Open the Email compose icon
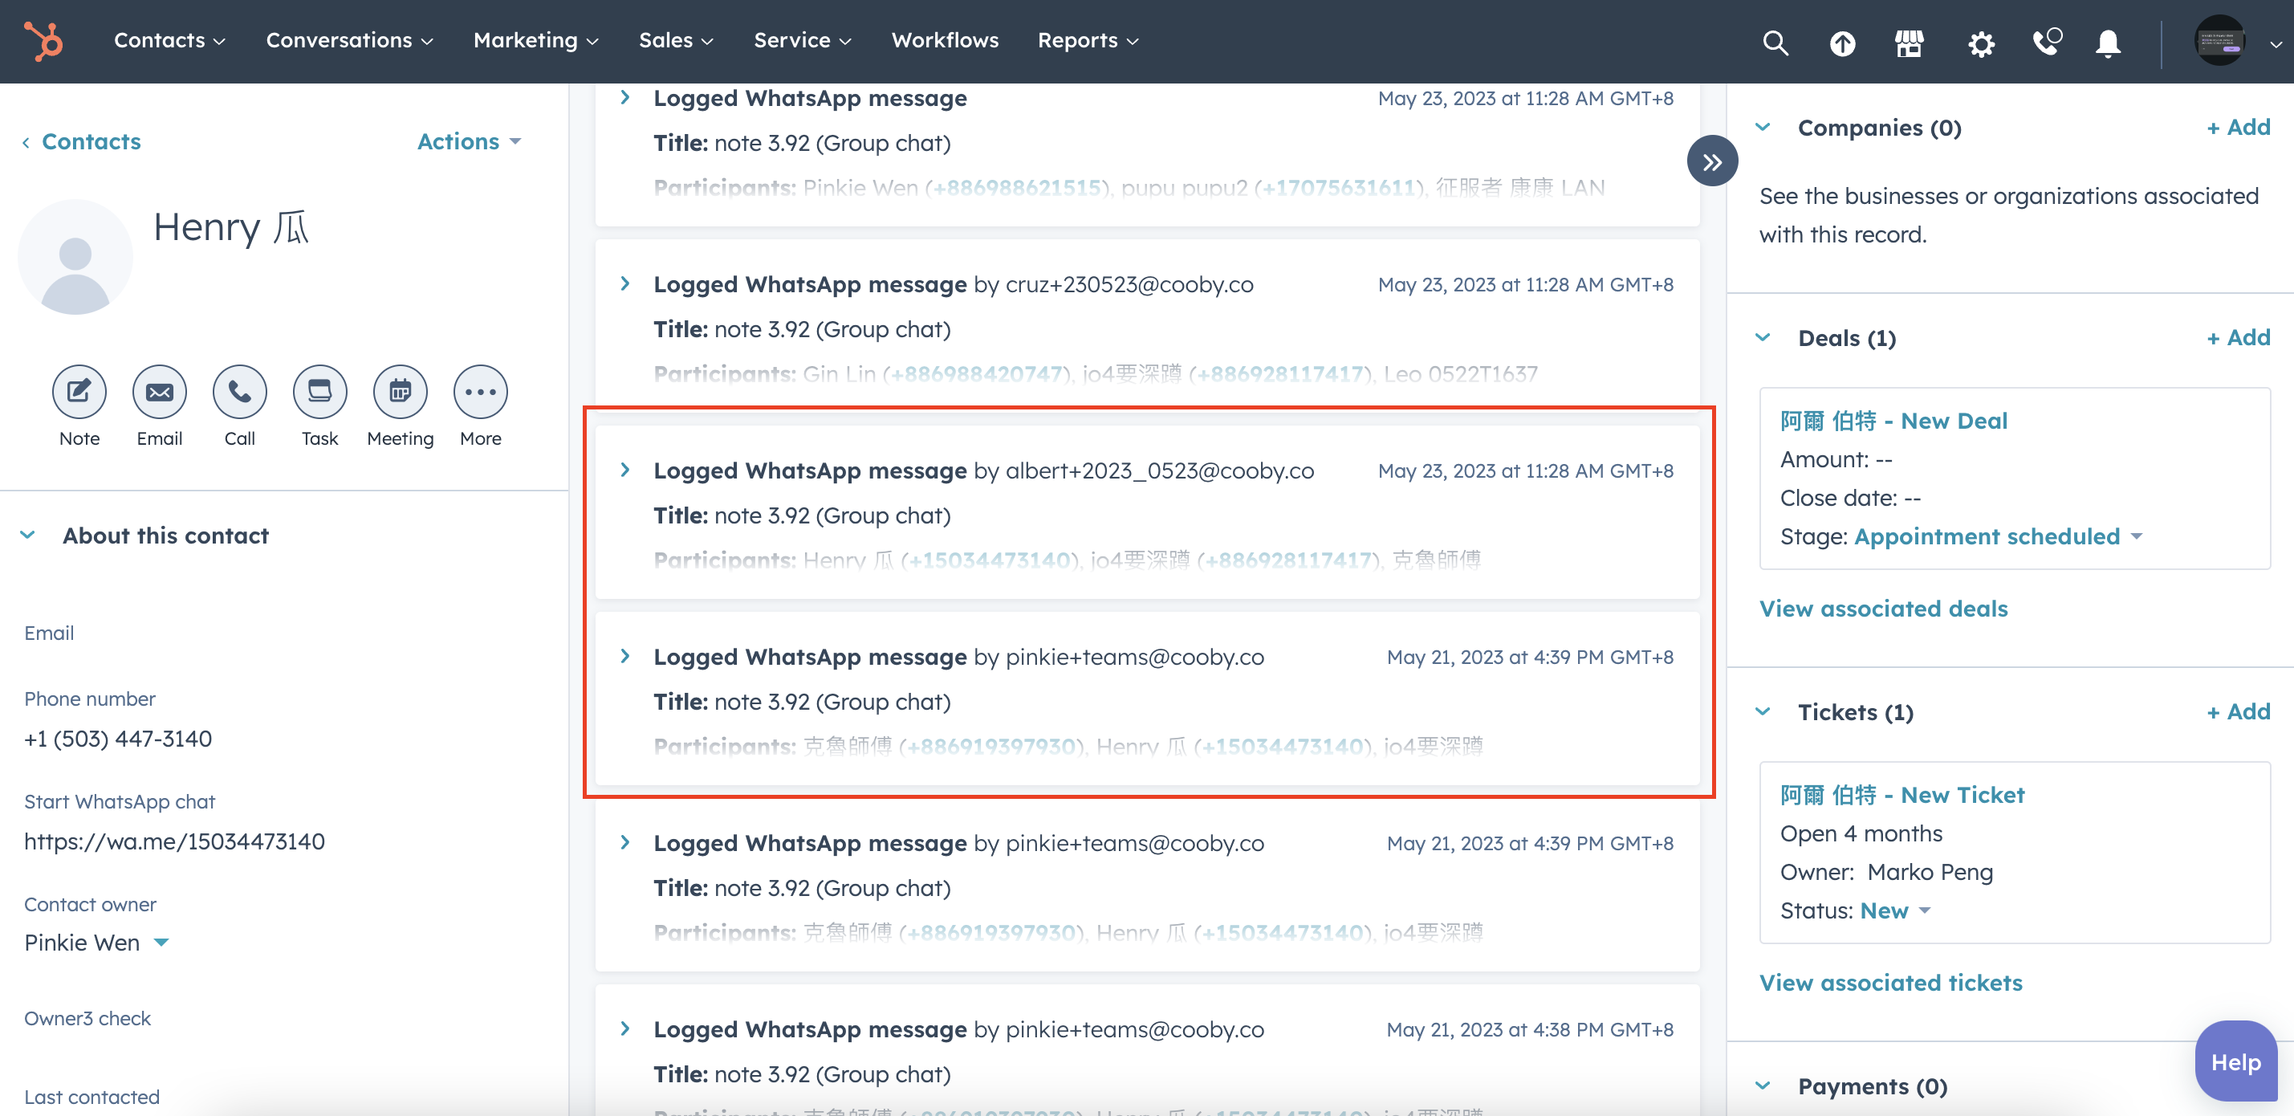The width and height of the screenshot is (2294, 1116). tap(158, 392)
